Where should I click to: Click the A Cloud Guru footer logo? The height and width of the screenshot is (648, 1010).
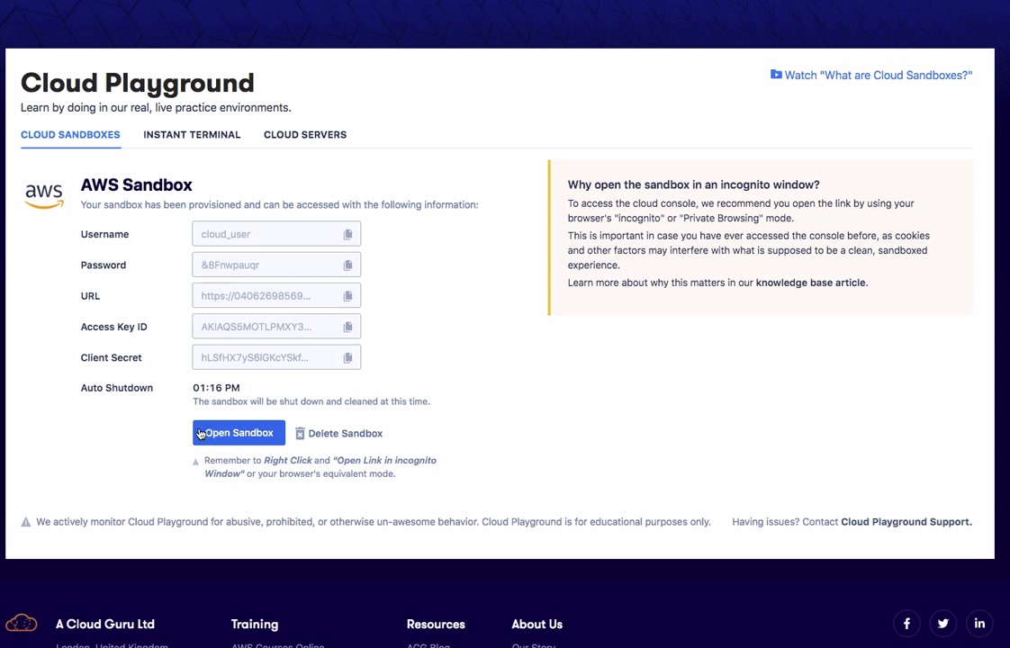[22, 623]
